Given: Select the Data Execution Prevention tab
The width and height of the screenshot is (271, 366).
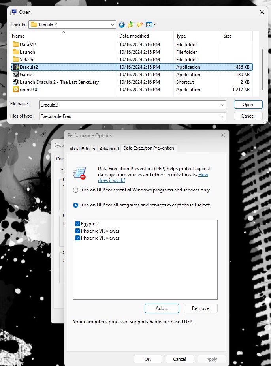Looking at the screenshot, I should coord(149,148).
